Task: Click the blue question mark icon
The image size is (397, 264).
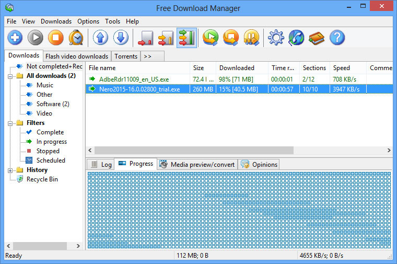Action: pos(337,38)
